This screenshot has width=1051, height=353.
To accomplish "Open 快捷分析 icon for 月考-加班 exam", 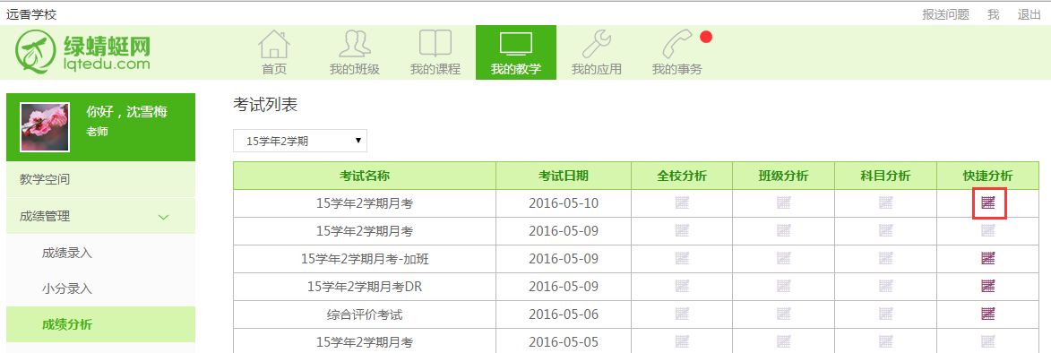I will [x=988, y=259].
